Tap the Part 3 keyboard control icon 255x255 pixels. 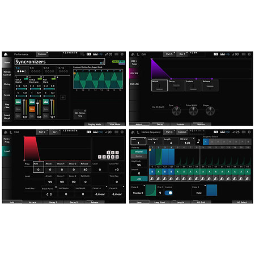[x=46, y=102]
